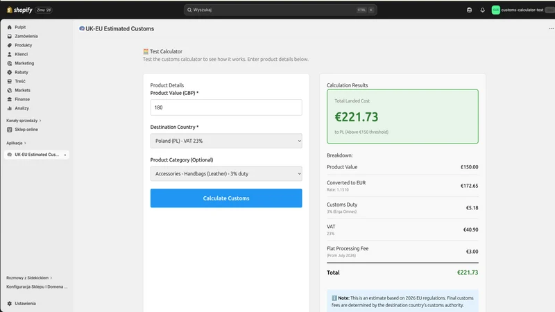Open the notifications bell
The width and height of the screenshot is (555, 312).
[x=482, y=10]
